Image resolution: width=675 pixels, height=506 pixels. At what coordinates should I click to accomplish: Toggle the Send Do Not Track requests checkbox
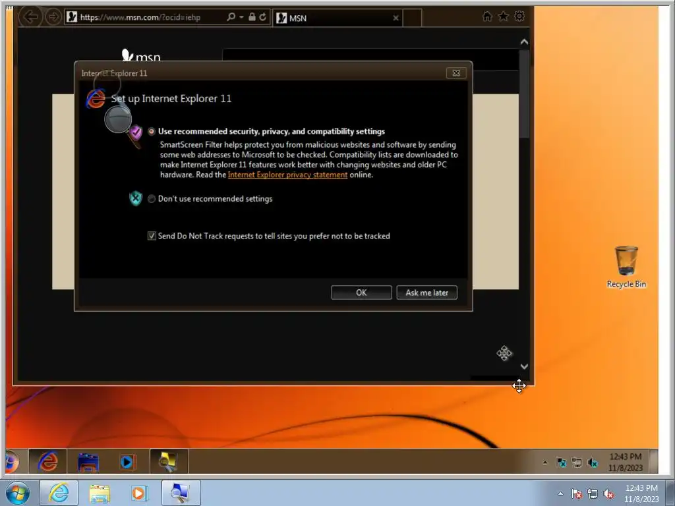[x=152, y=236]
